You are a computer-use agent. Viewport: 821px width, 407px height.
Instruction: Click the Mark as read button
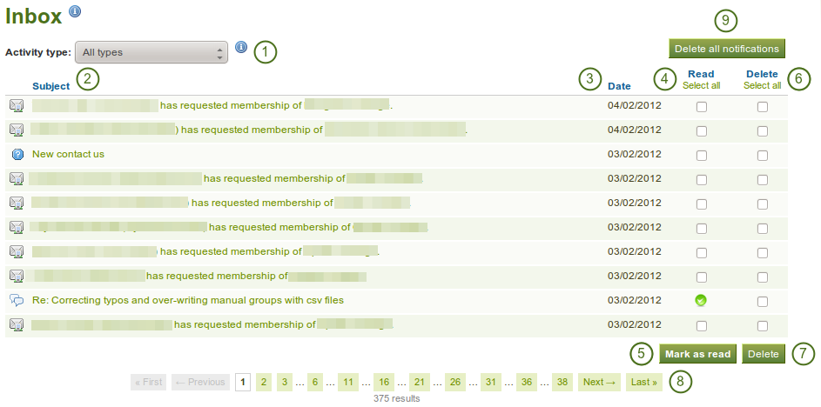(697, 354)
